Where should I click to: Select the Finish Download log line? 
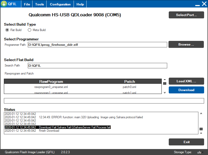(32, 131)
